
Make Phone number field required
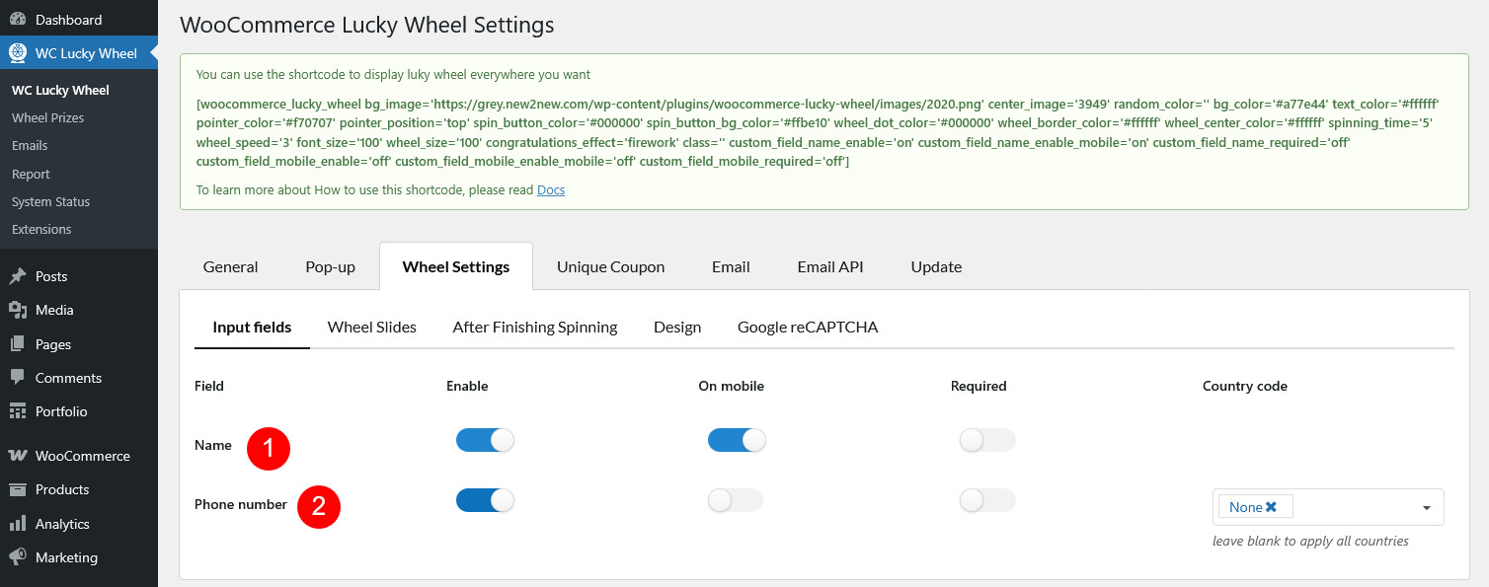tap(987, 501)
